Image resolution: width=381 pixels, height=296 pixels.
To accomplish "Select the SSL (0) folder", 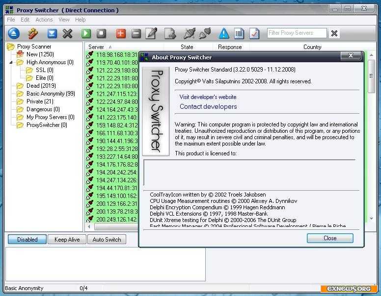I will point(45,70).
